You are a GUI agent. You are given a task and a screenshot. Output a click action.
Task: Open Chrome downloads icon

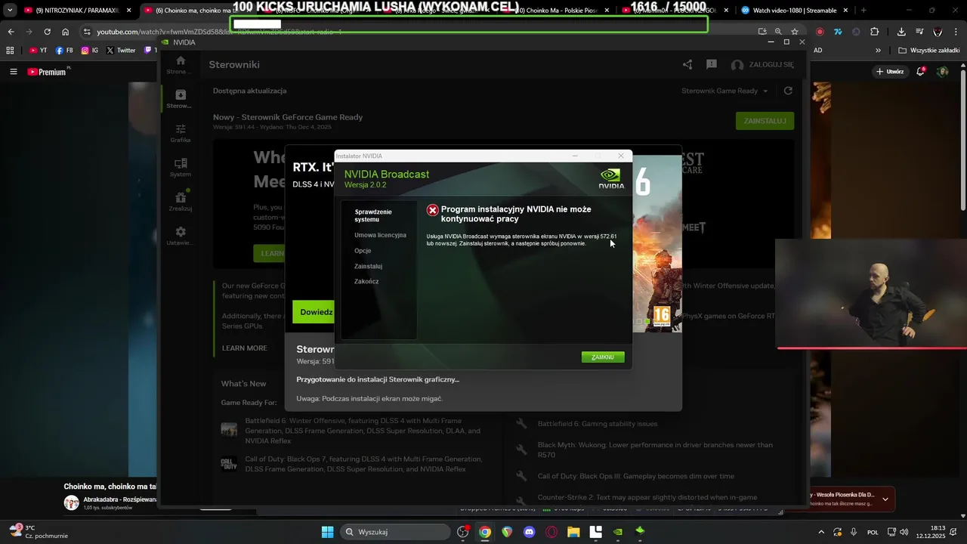[901, 32]
